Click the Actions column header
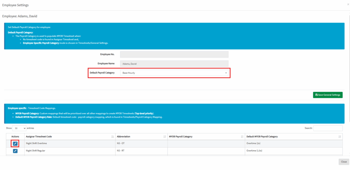 tap(15, 137)
